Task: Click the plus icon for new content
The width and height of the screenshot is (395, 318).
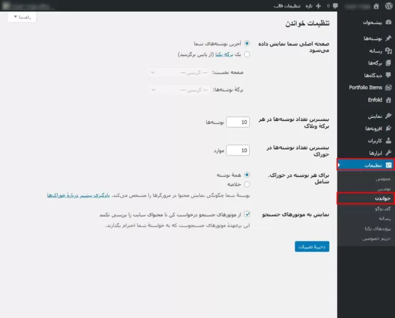Action: click(x=318, y=6)
